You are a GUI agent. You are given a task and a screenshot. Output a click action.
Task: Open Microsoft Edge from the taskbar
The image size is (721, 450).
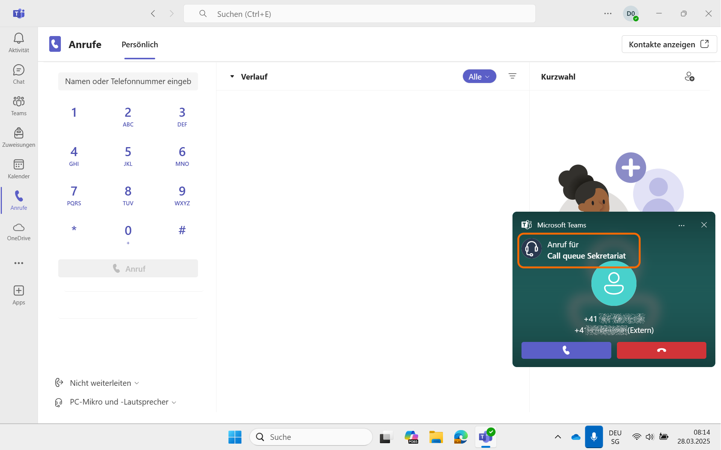[460, 437]
